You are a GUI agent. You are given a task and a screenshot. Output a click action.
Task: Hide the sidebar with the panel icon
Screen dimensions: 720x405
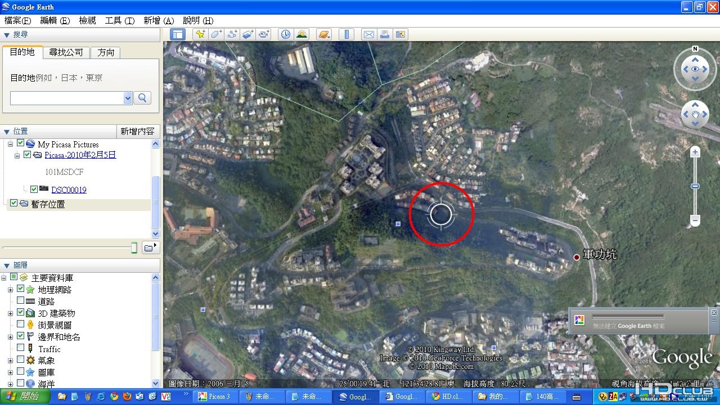pyautogui.click(x=178, y=34)
